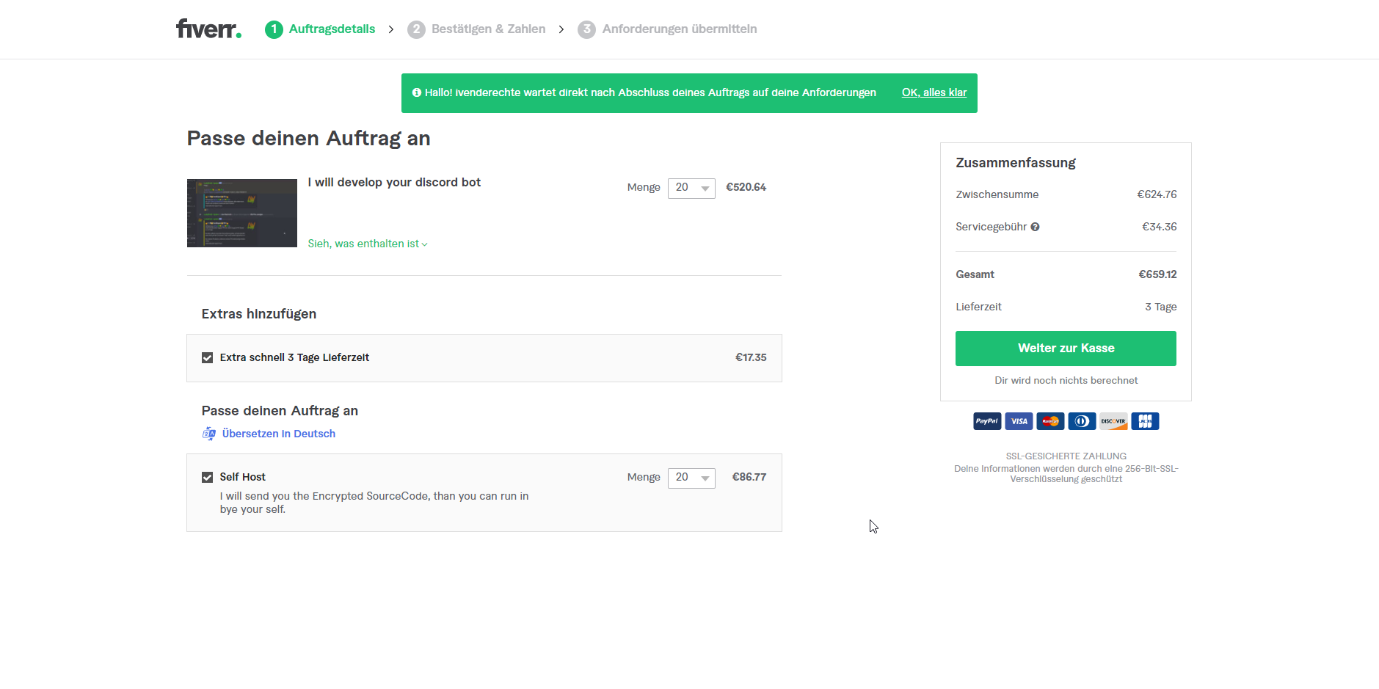Image resolution: width=1379 pixels, height=689 pixels.
Task: Click the Discover card icon
Action: 1113,421
